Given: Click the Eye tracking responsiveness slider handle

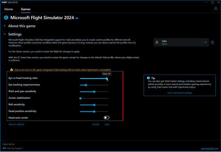Looking at the screenshot, I should 86,85.
